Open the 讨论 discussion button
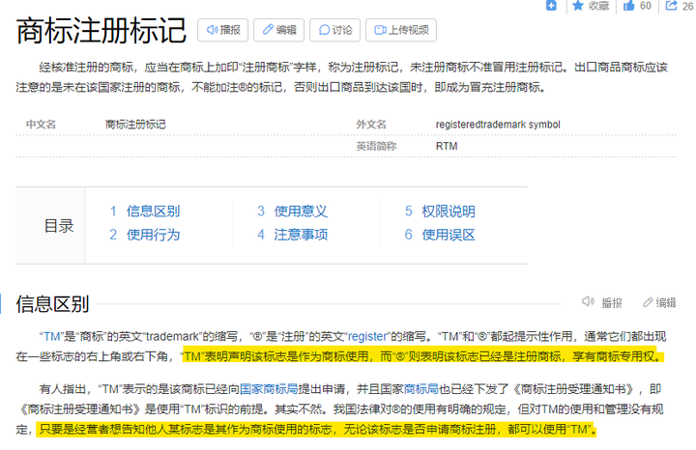Image resolution: width=696 pixels, height=450 pixels. point(334,30)
